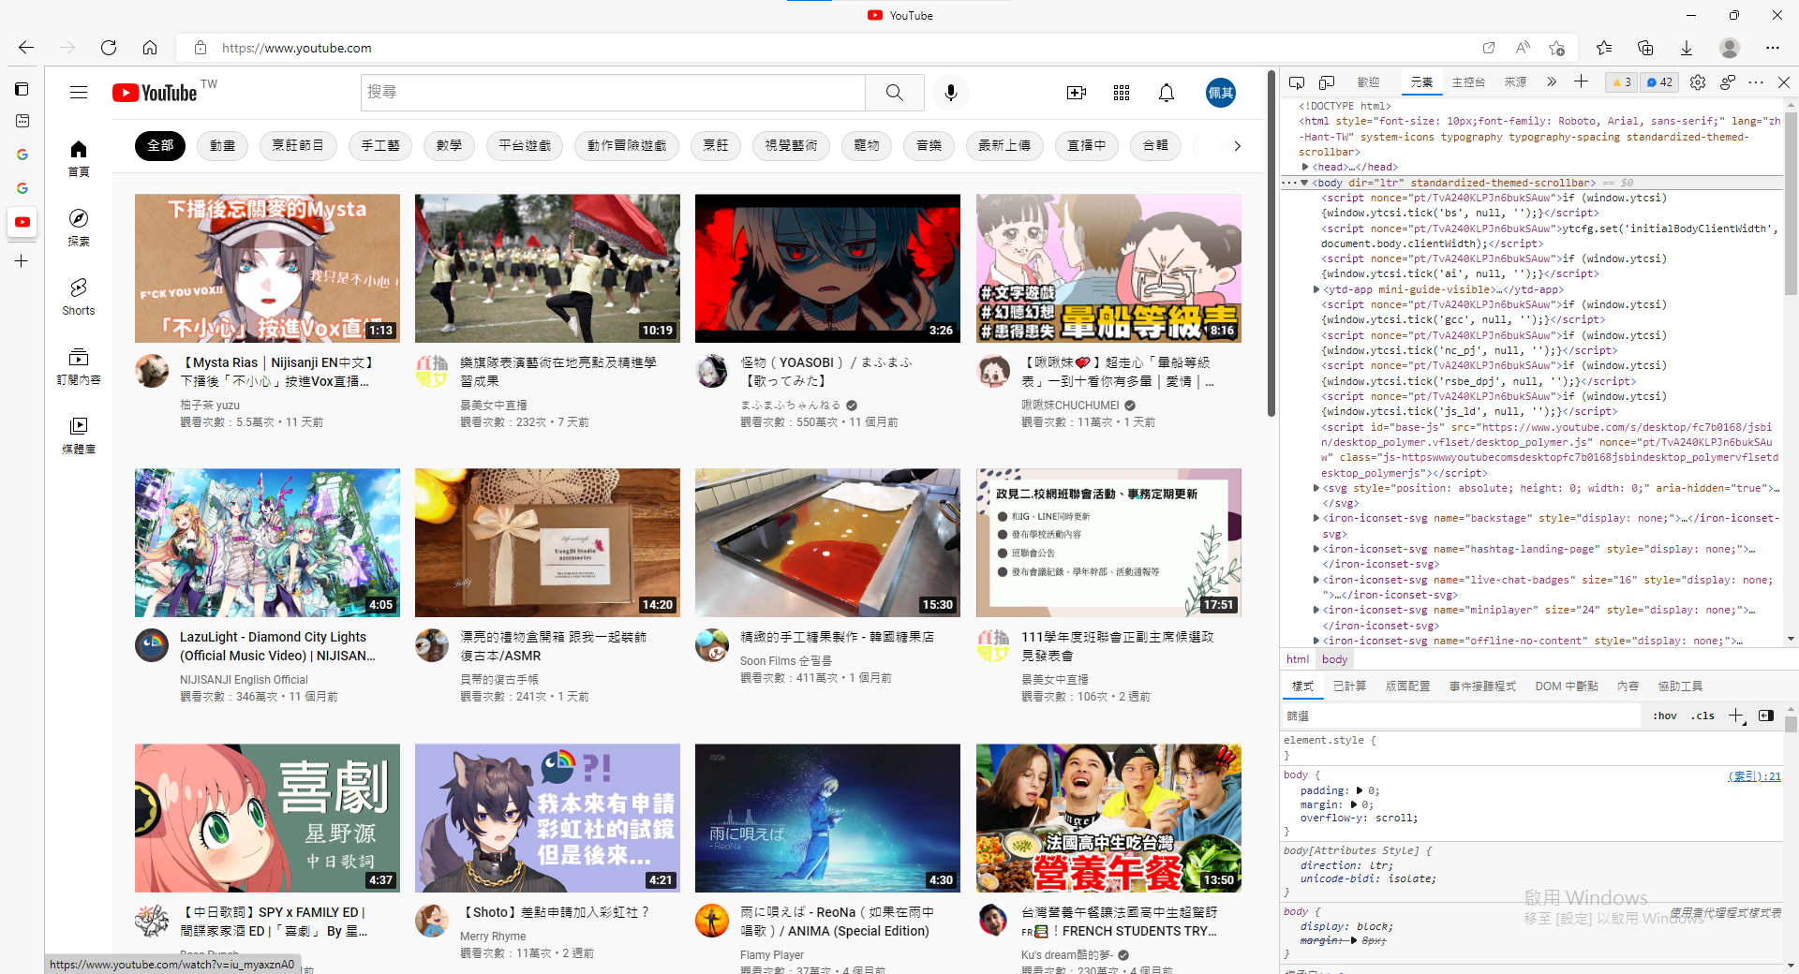
Task: Open Library in the sidebar
Action: tap(79, 435)
